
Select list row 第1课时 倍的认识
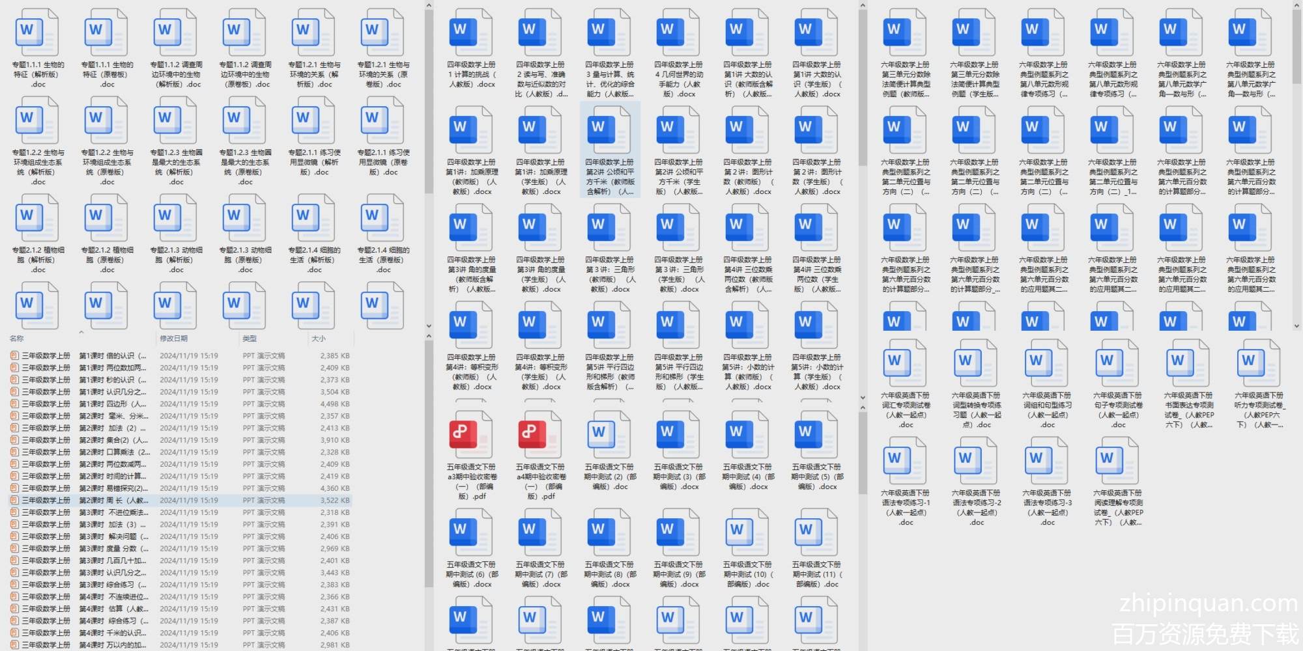[180, 356]
